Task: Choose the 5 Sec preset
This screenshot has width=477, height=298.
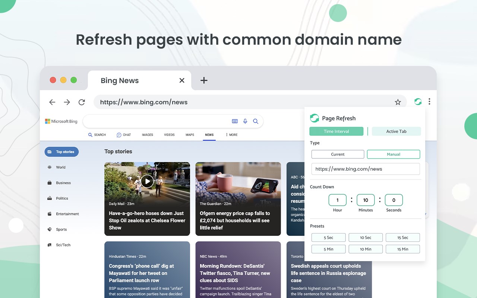Action: (x=328, y=238)
